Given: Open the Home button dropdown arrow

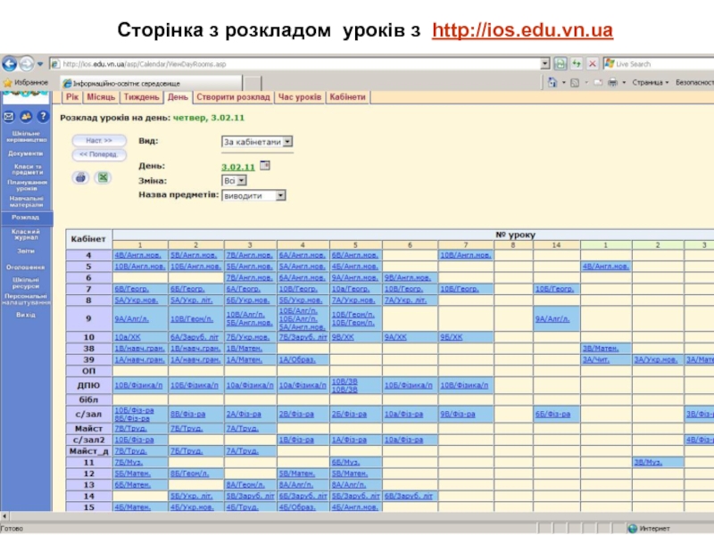Looking at the screenshot, I should click(x=563, y=82).
